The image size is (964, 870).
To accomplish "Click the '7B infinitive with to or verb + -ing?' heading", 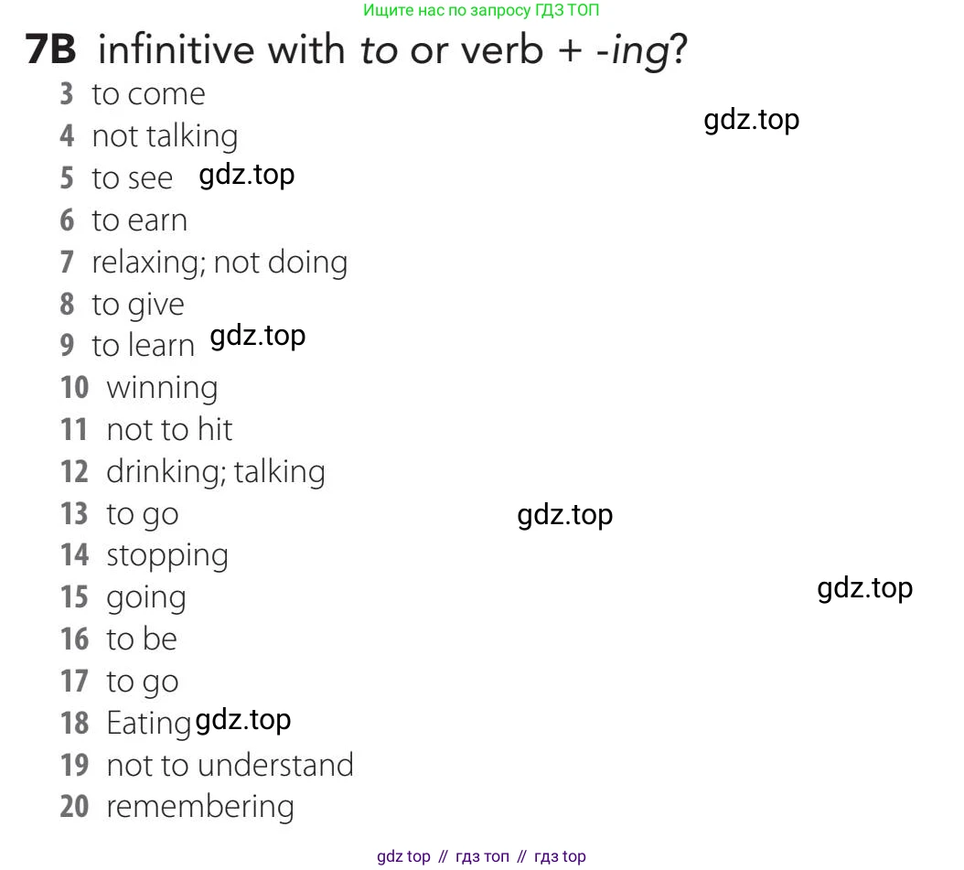I will [x=357, y=49].
